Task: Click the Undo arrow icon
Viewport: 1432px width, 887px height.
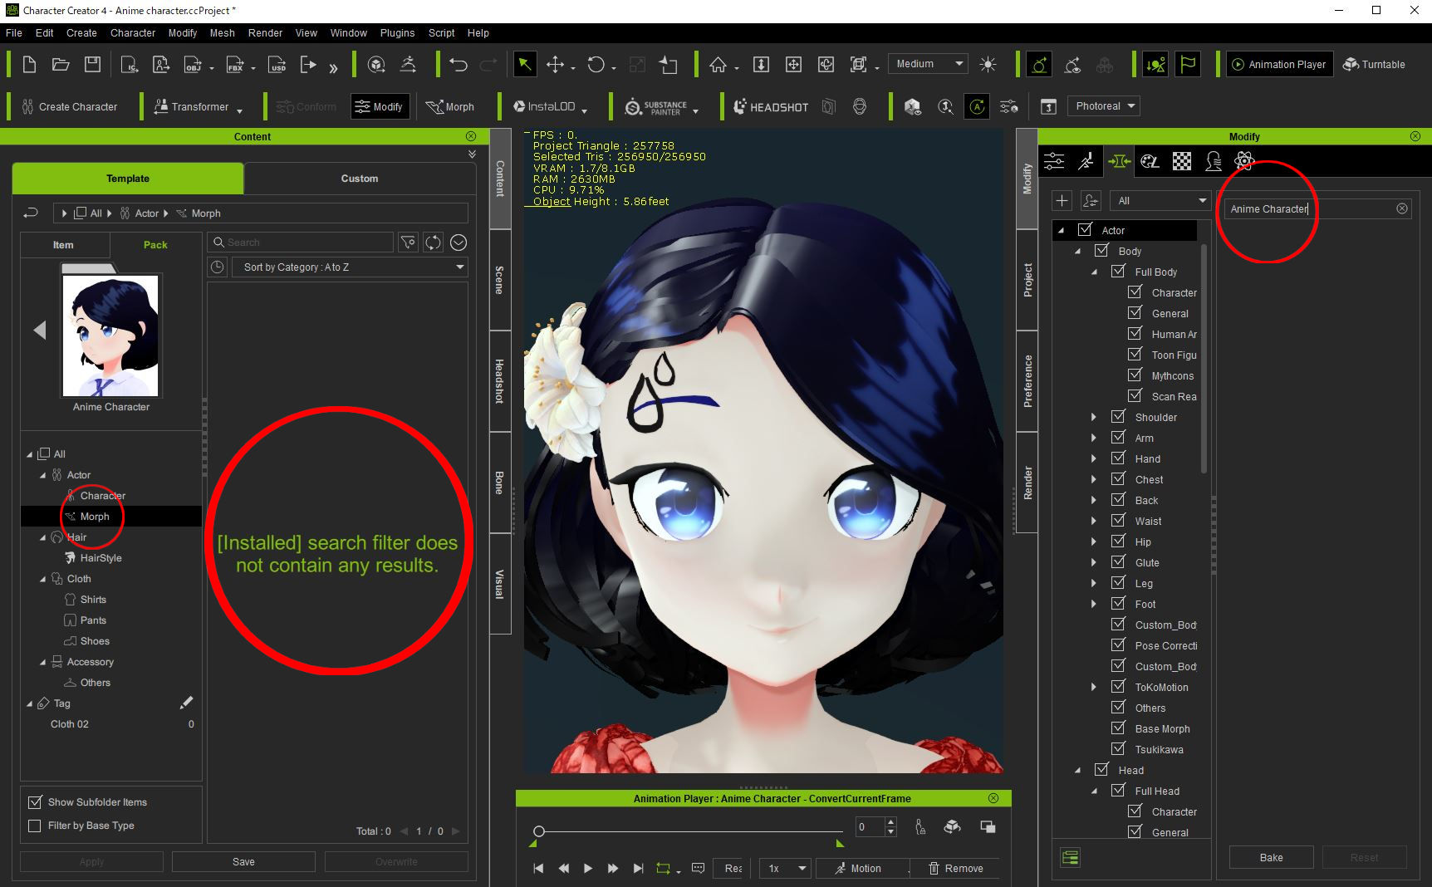Action: pyautogui.click(x=459, y=64)
